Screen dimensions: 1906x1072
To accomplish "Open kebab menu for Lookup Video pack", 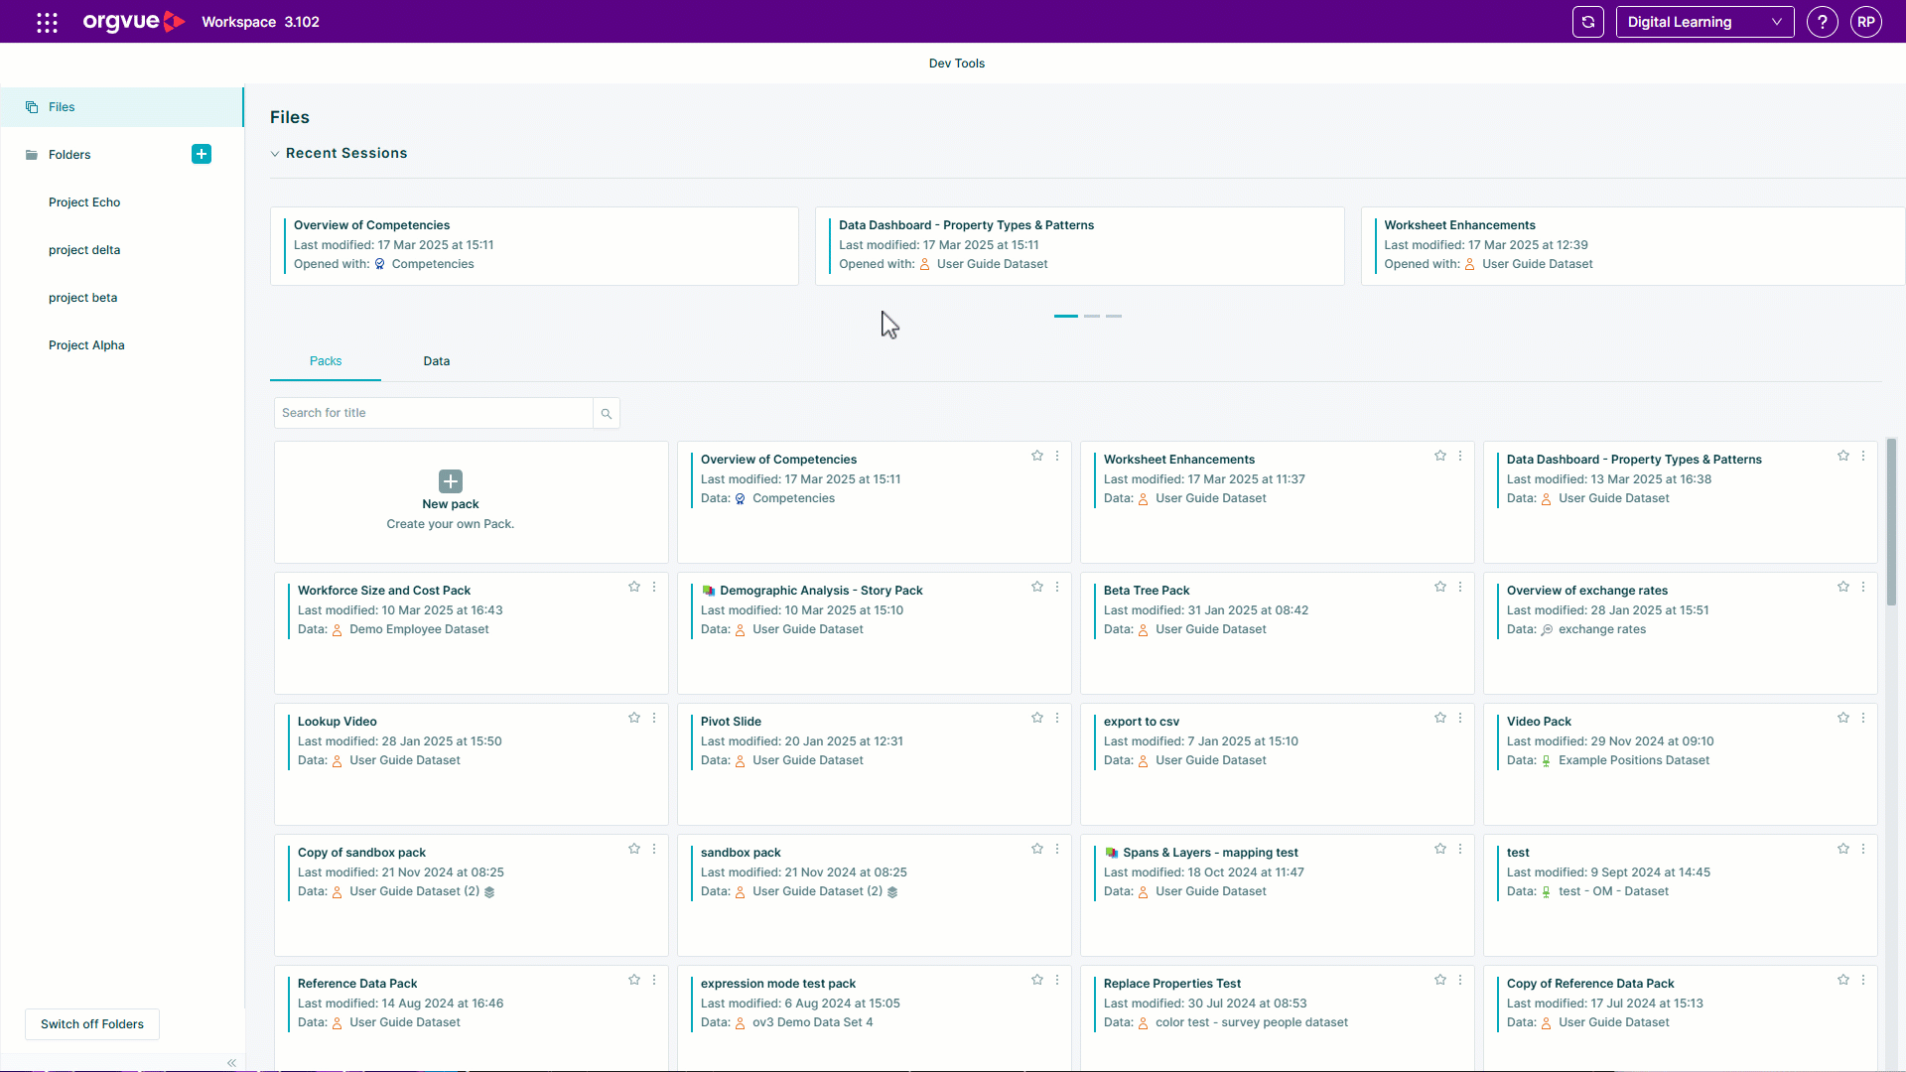I will pos(654,718).
